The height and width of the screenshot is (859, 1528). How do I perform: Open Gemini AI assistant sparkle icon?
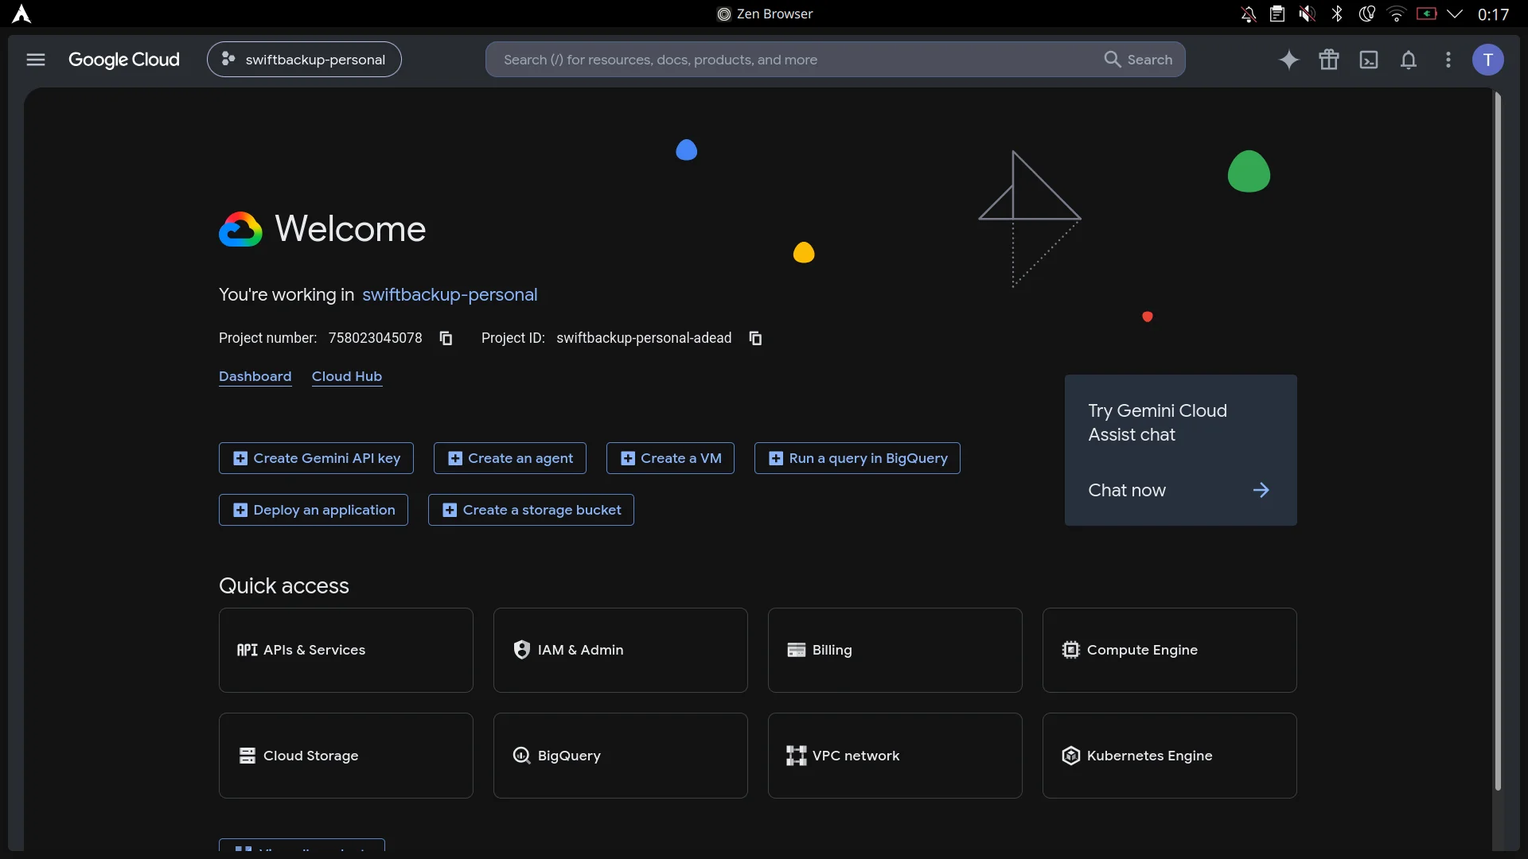pyautogui.click(x=1289, y=60)
